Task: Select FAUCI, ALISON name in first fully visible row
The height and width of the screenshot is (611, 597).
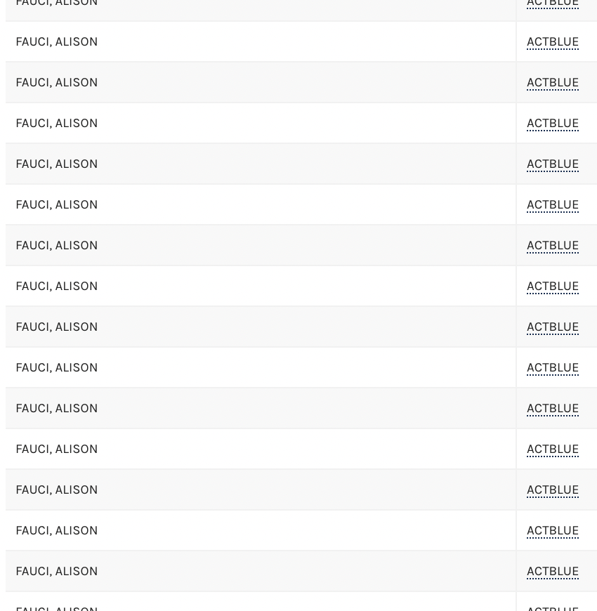Action: (x=57, y=42)
